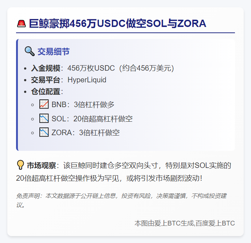Click the magnifying glass icon beside 交易细节
251x243 pixels.
pyautogui.click(x=30, y=51)
